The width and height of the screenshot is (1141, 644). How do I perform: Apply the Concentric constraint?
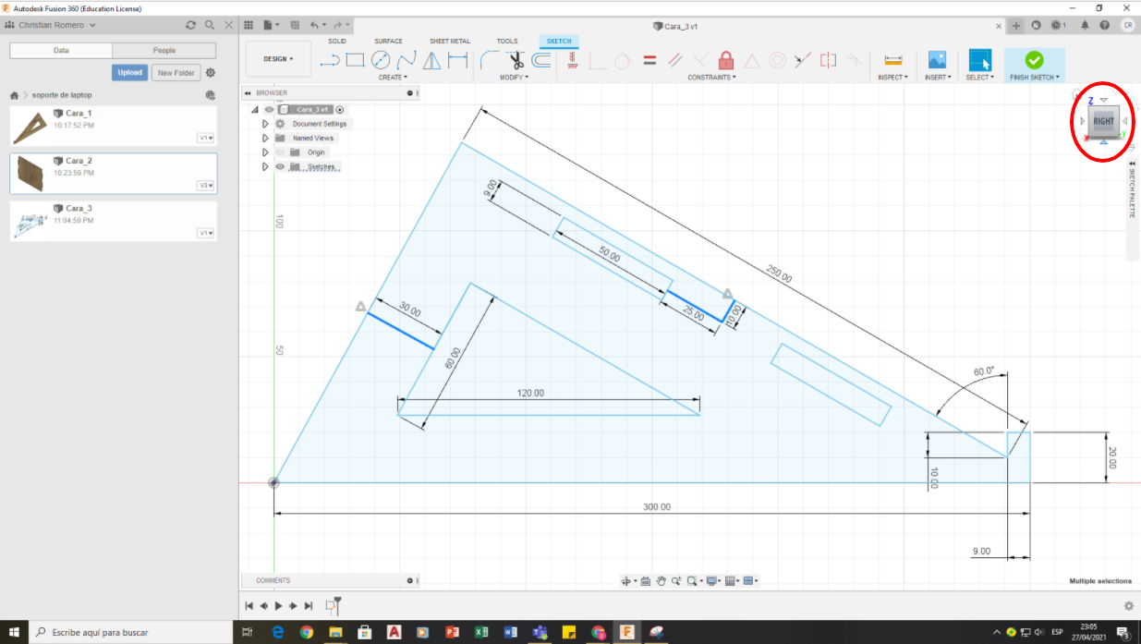[x=778, y=61]
